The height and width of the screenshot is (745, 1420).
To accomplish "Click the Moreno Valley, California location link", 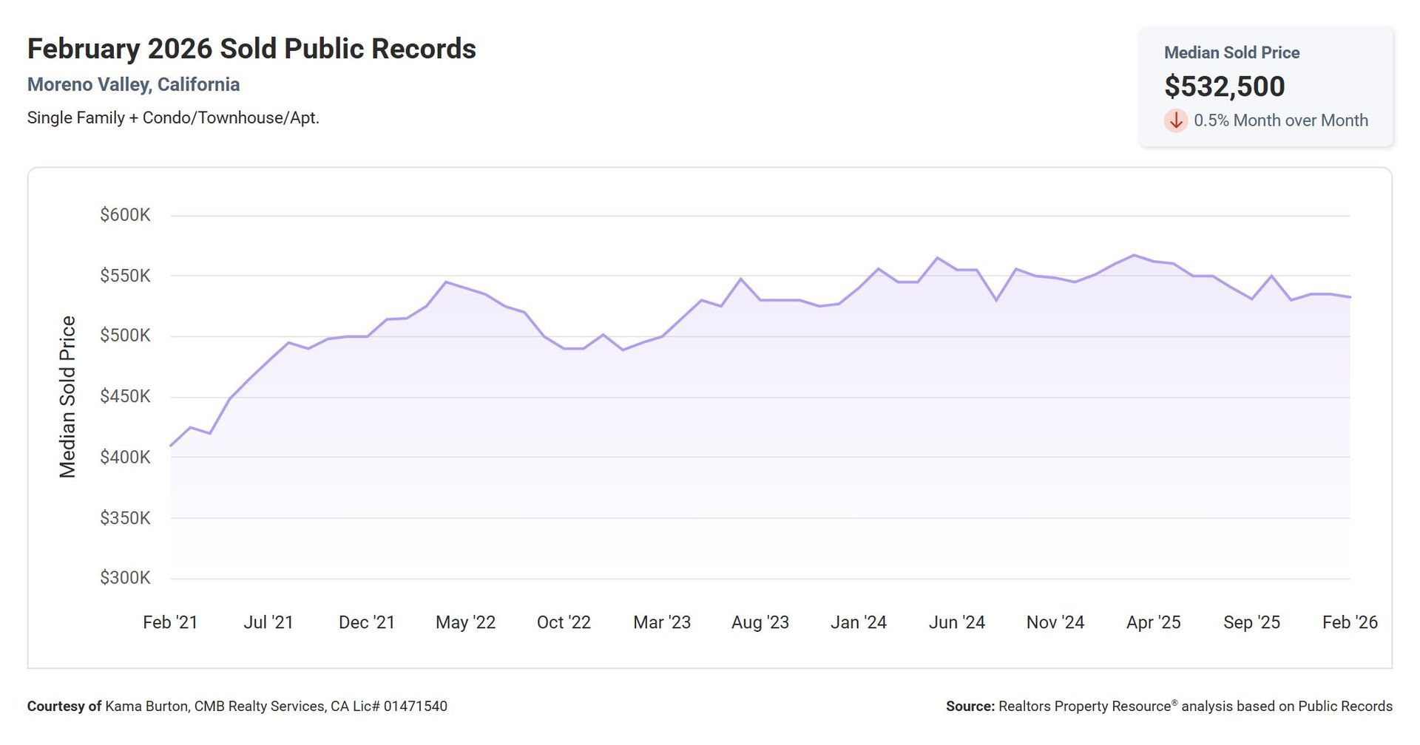I will pyautogui.click(x=133, y=85).
